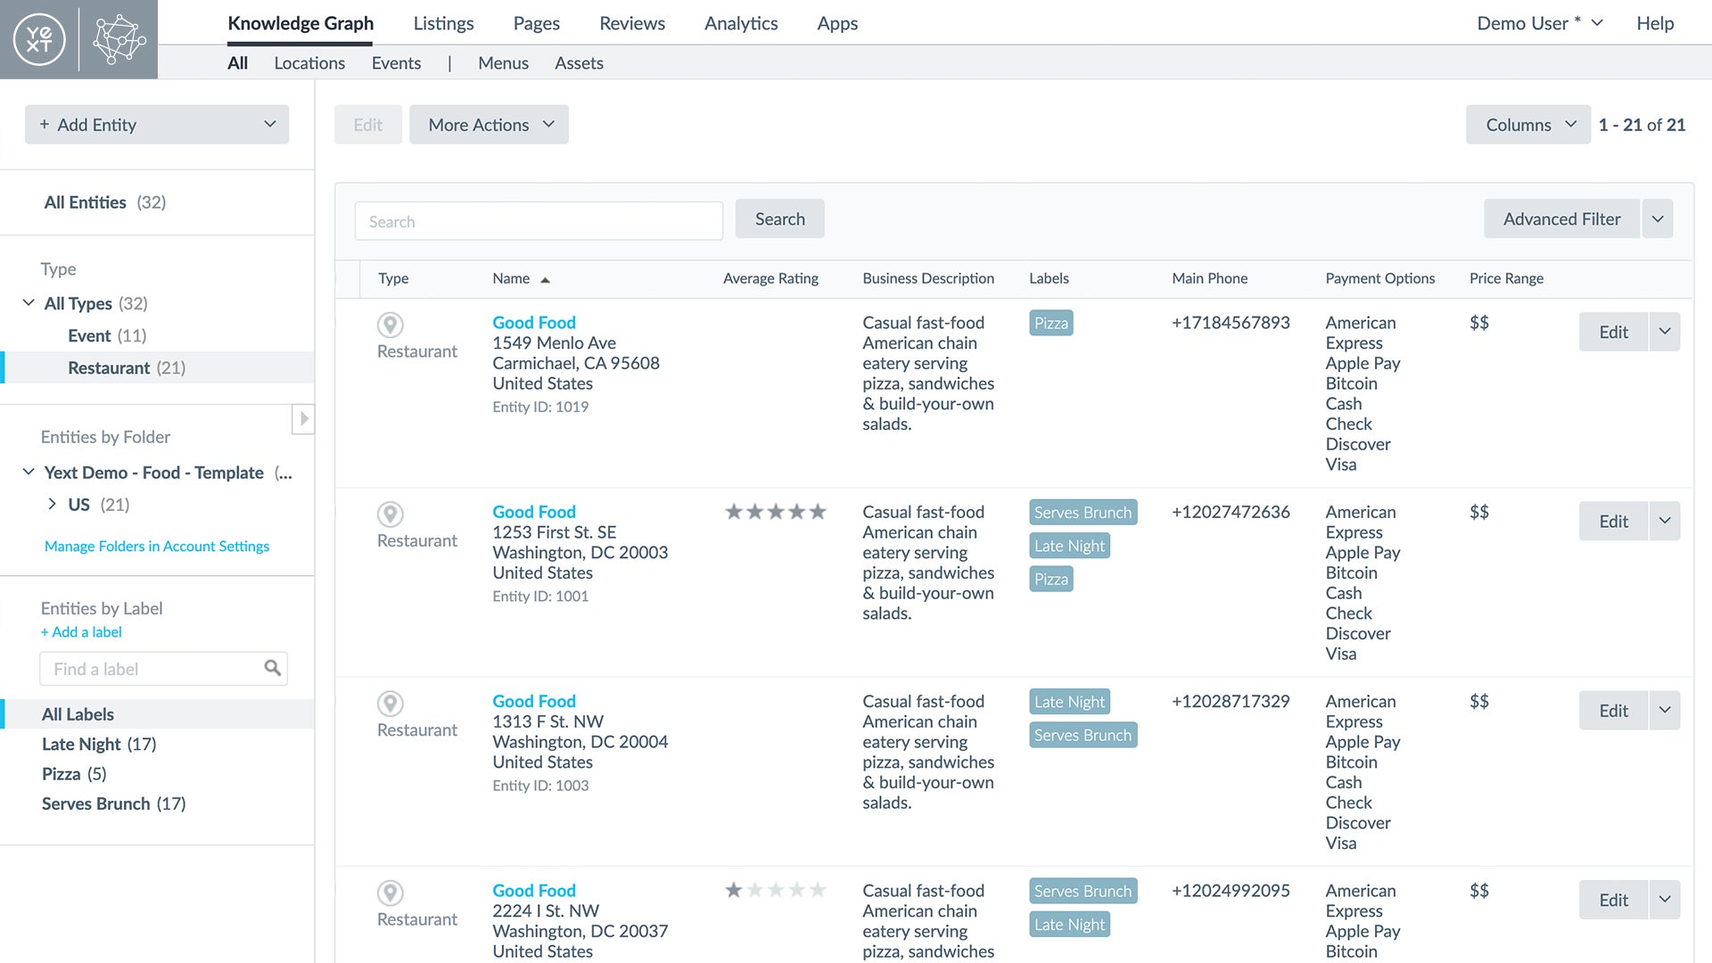
Task: Expand the US (21) folder
Action: point(52,504)
